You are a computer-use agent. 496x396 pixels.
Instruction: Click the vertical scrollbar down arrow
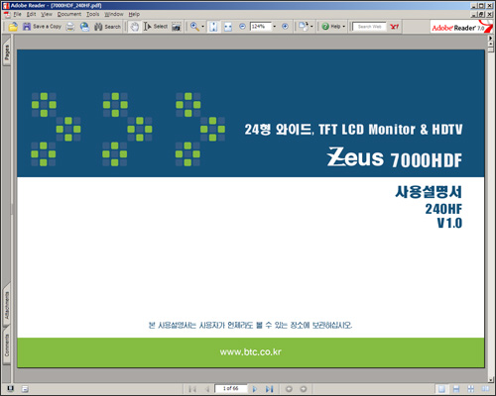[491, 380]
